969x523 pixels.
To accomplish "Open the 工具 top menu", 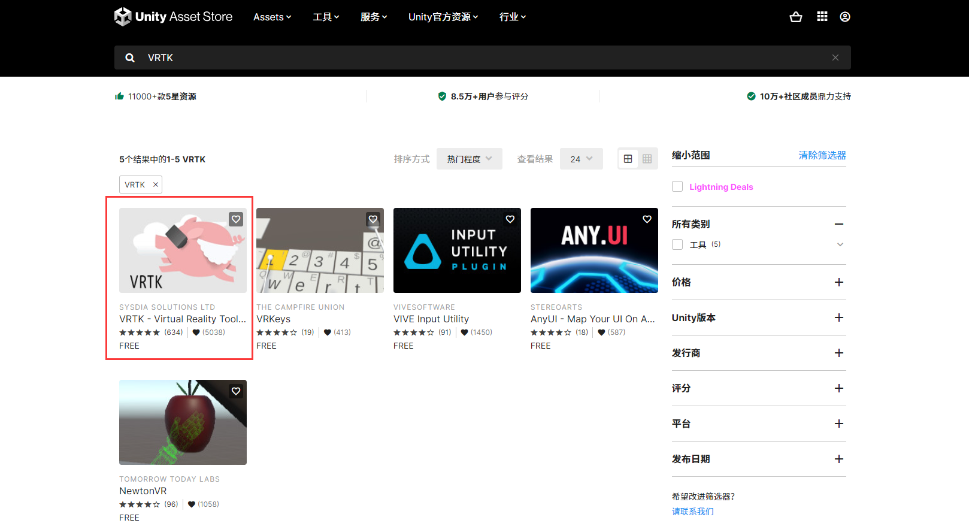I will click(x=326, y=17).
